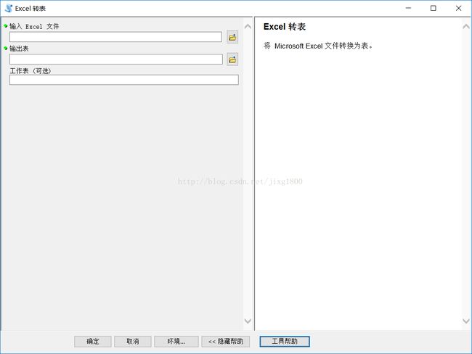Cancel the dialog with 取消
Viewport: 472px width, 354px height.
133,342
